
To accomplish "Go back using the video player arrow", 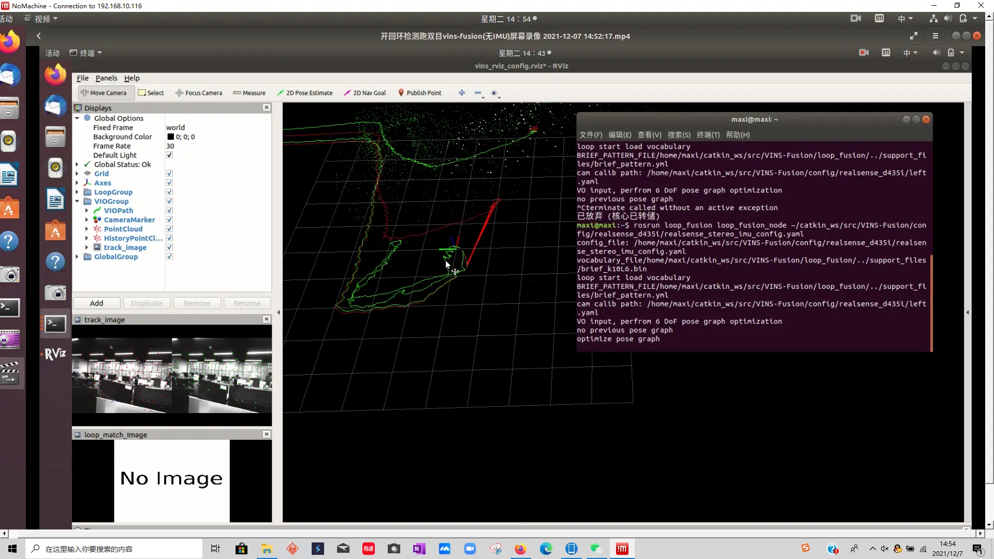I will coord(39,36).
